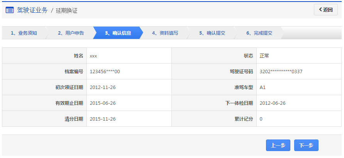Select step 6 完成提交
Screen dimensions: 344x158
pos(259,33)
